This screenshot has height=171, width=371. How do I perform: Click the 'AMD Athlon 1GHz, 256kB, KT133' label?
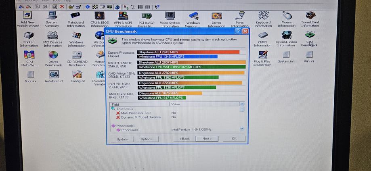(122, 75)
